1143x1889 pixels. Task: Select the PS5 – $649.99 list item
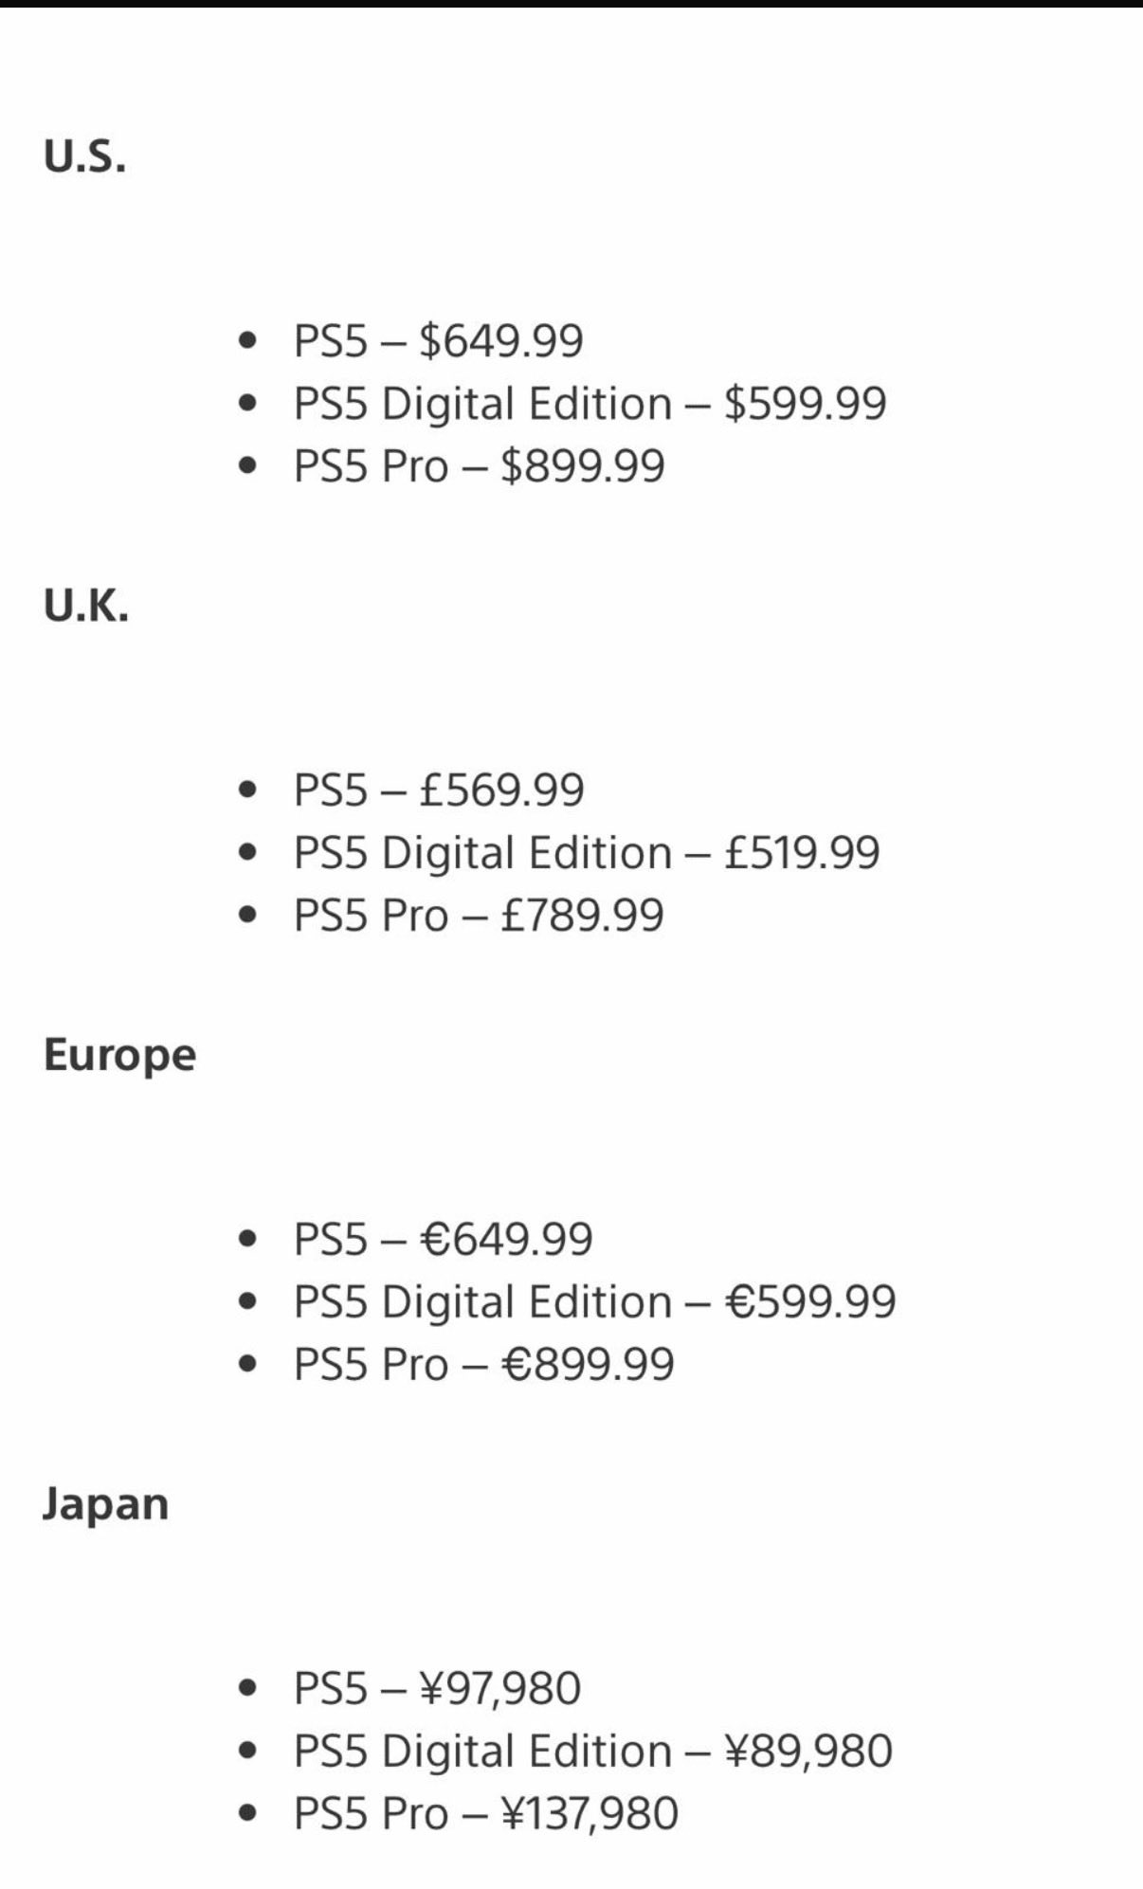(438, 340)
